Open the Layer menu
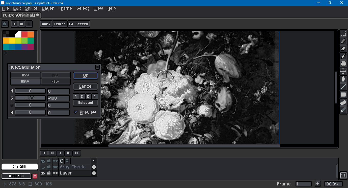This screenshot has height=188, width=348. coord(48,8)
